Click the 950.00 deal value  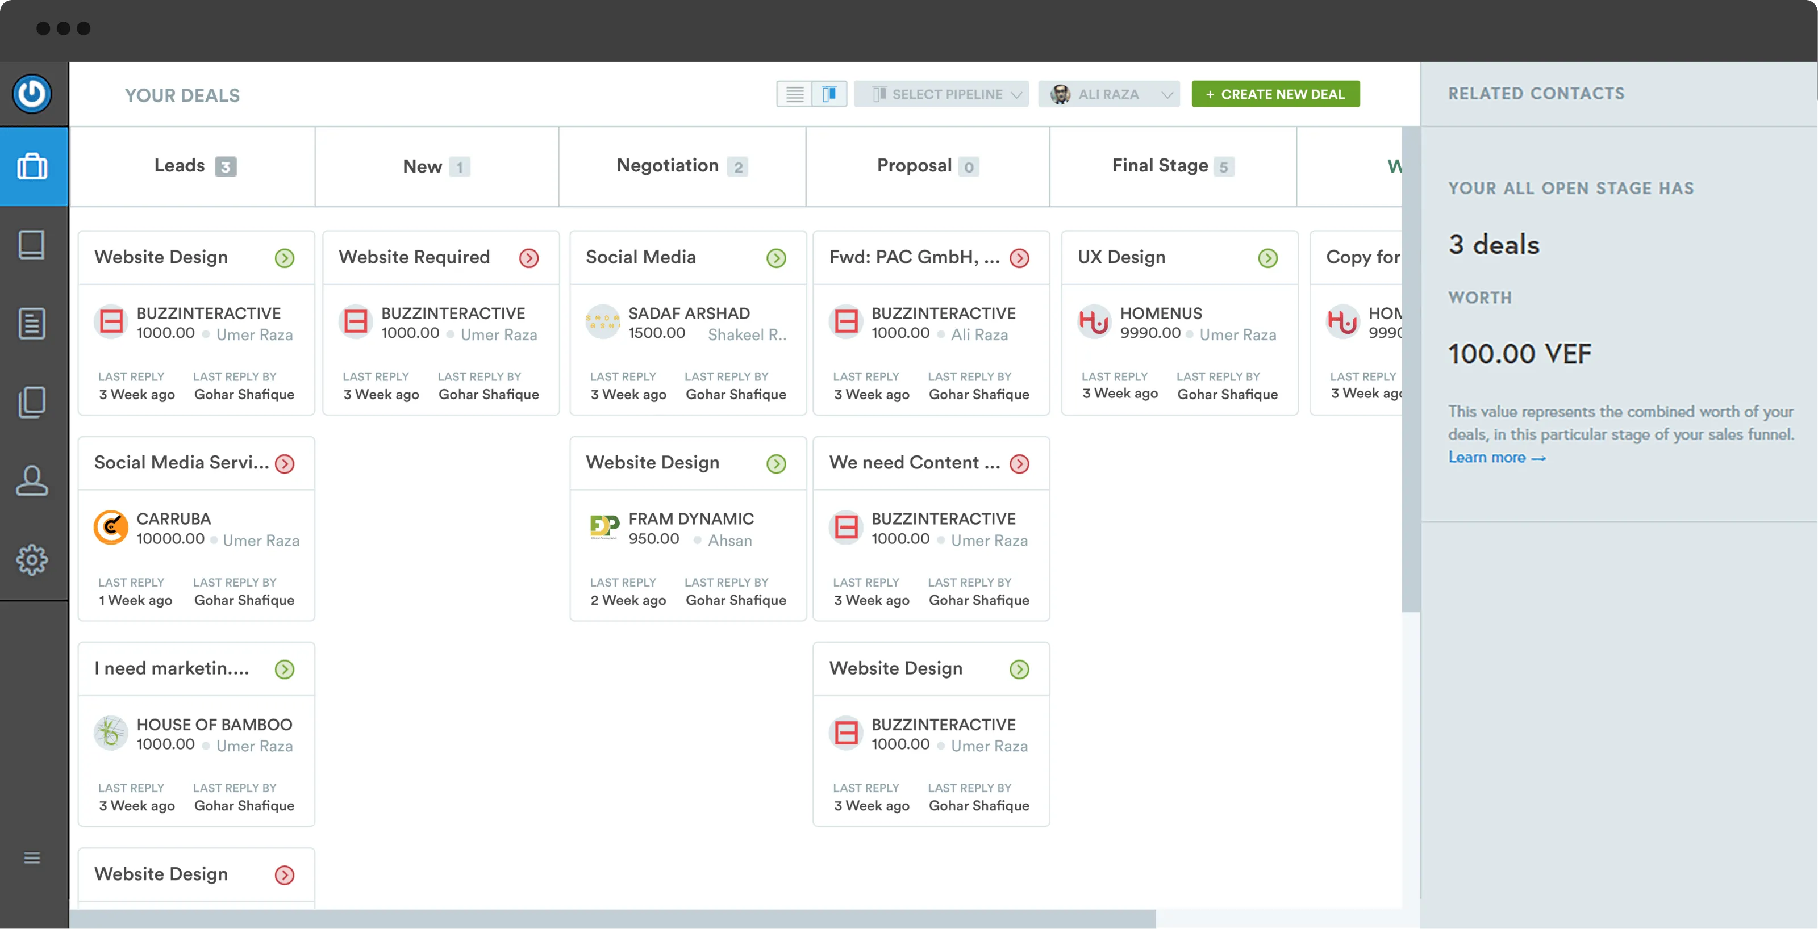[653, 539]
